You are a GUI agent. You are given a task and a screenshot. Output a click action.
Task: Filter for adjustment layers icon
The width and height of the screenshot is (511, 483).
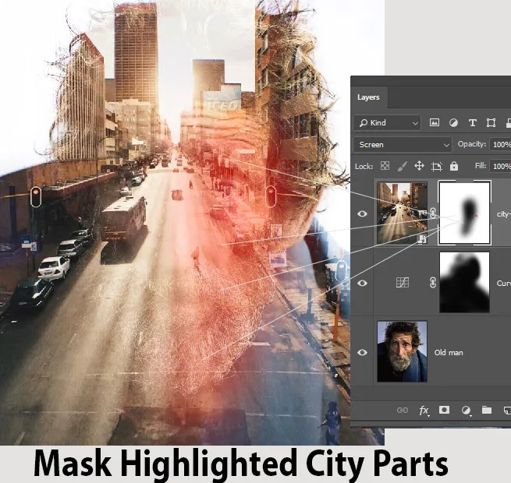tap(453, 123)
